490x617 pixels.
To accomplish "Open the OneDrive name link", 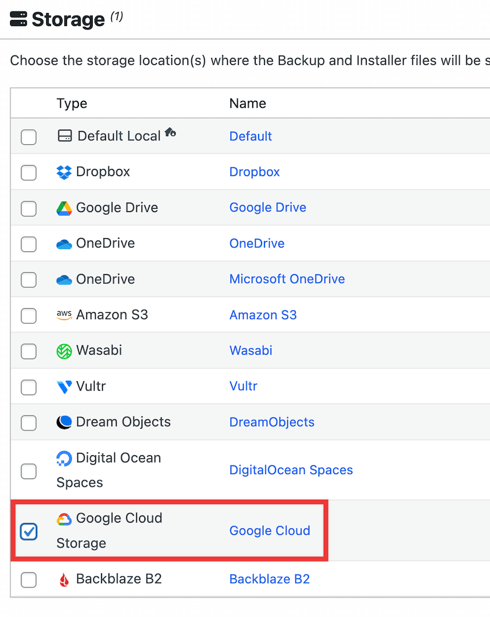I will coord(257,243).
